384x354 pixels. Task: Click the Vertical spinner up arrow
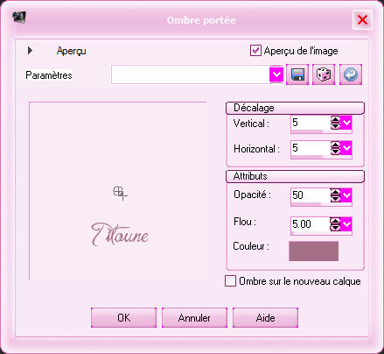pyautogui.click(x=335, y=119)
